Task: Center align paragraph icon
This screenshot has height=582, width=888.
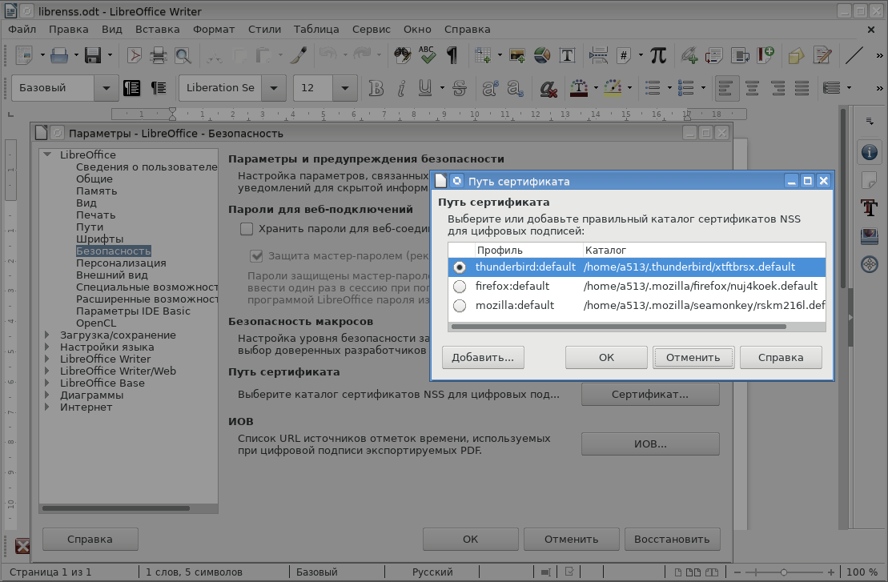Action: (752, 88)
